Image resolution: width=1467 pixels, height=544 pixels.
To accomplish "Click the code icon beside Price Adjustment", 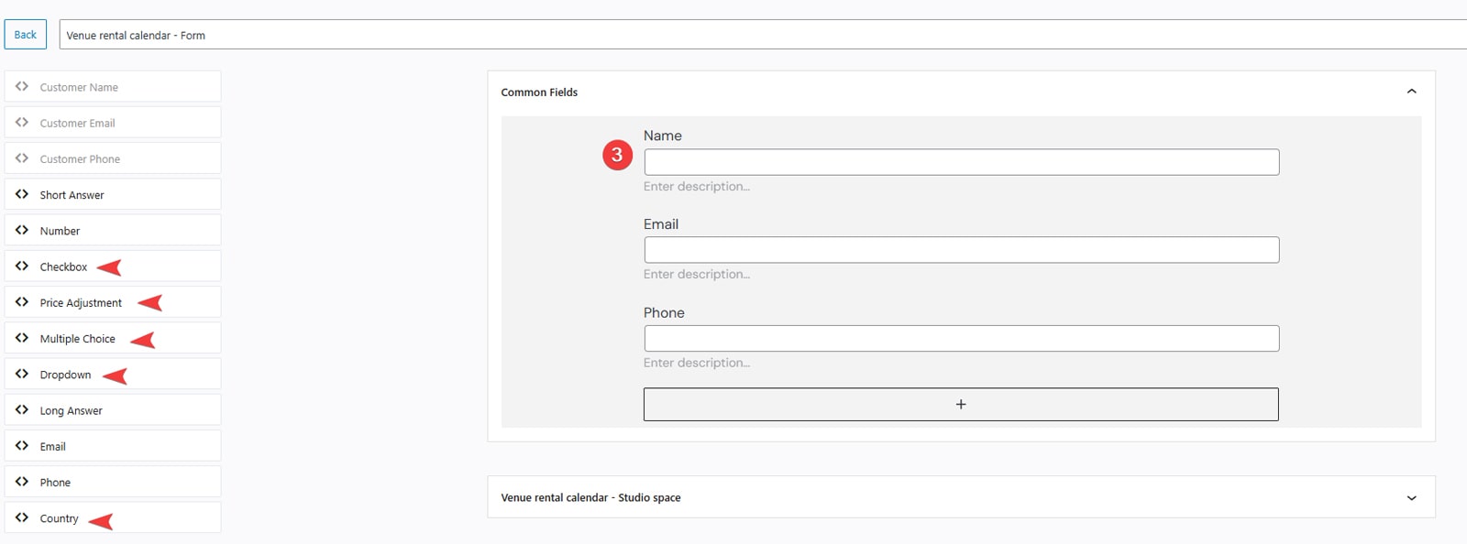I will [x=22, y=302].
